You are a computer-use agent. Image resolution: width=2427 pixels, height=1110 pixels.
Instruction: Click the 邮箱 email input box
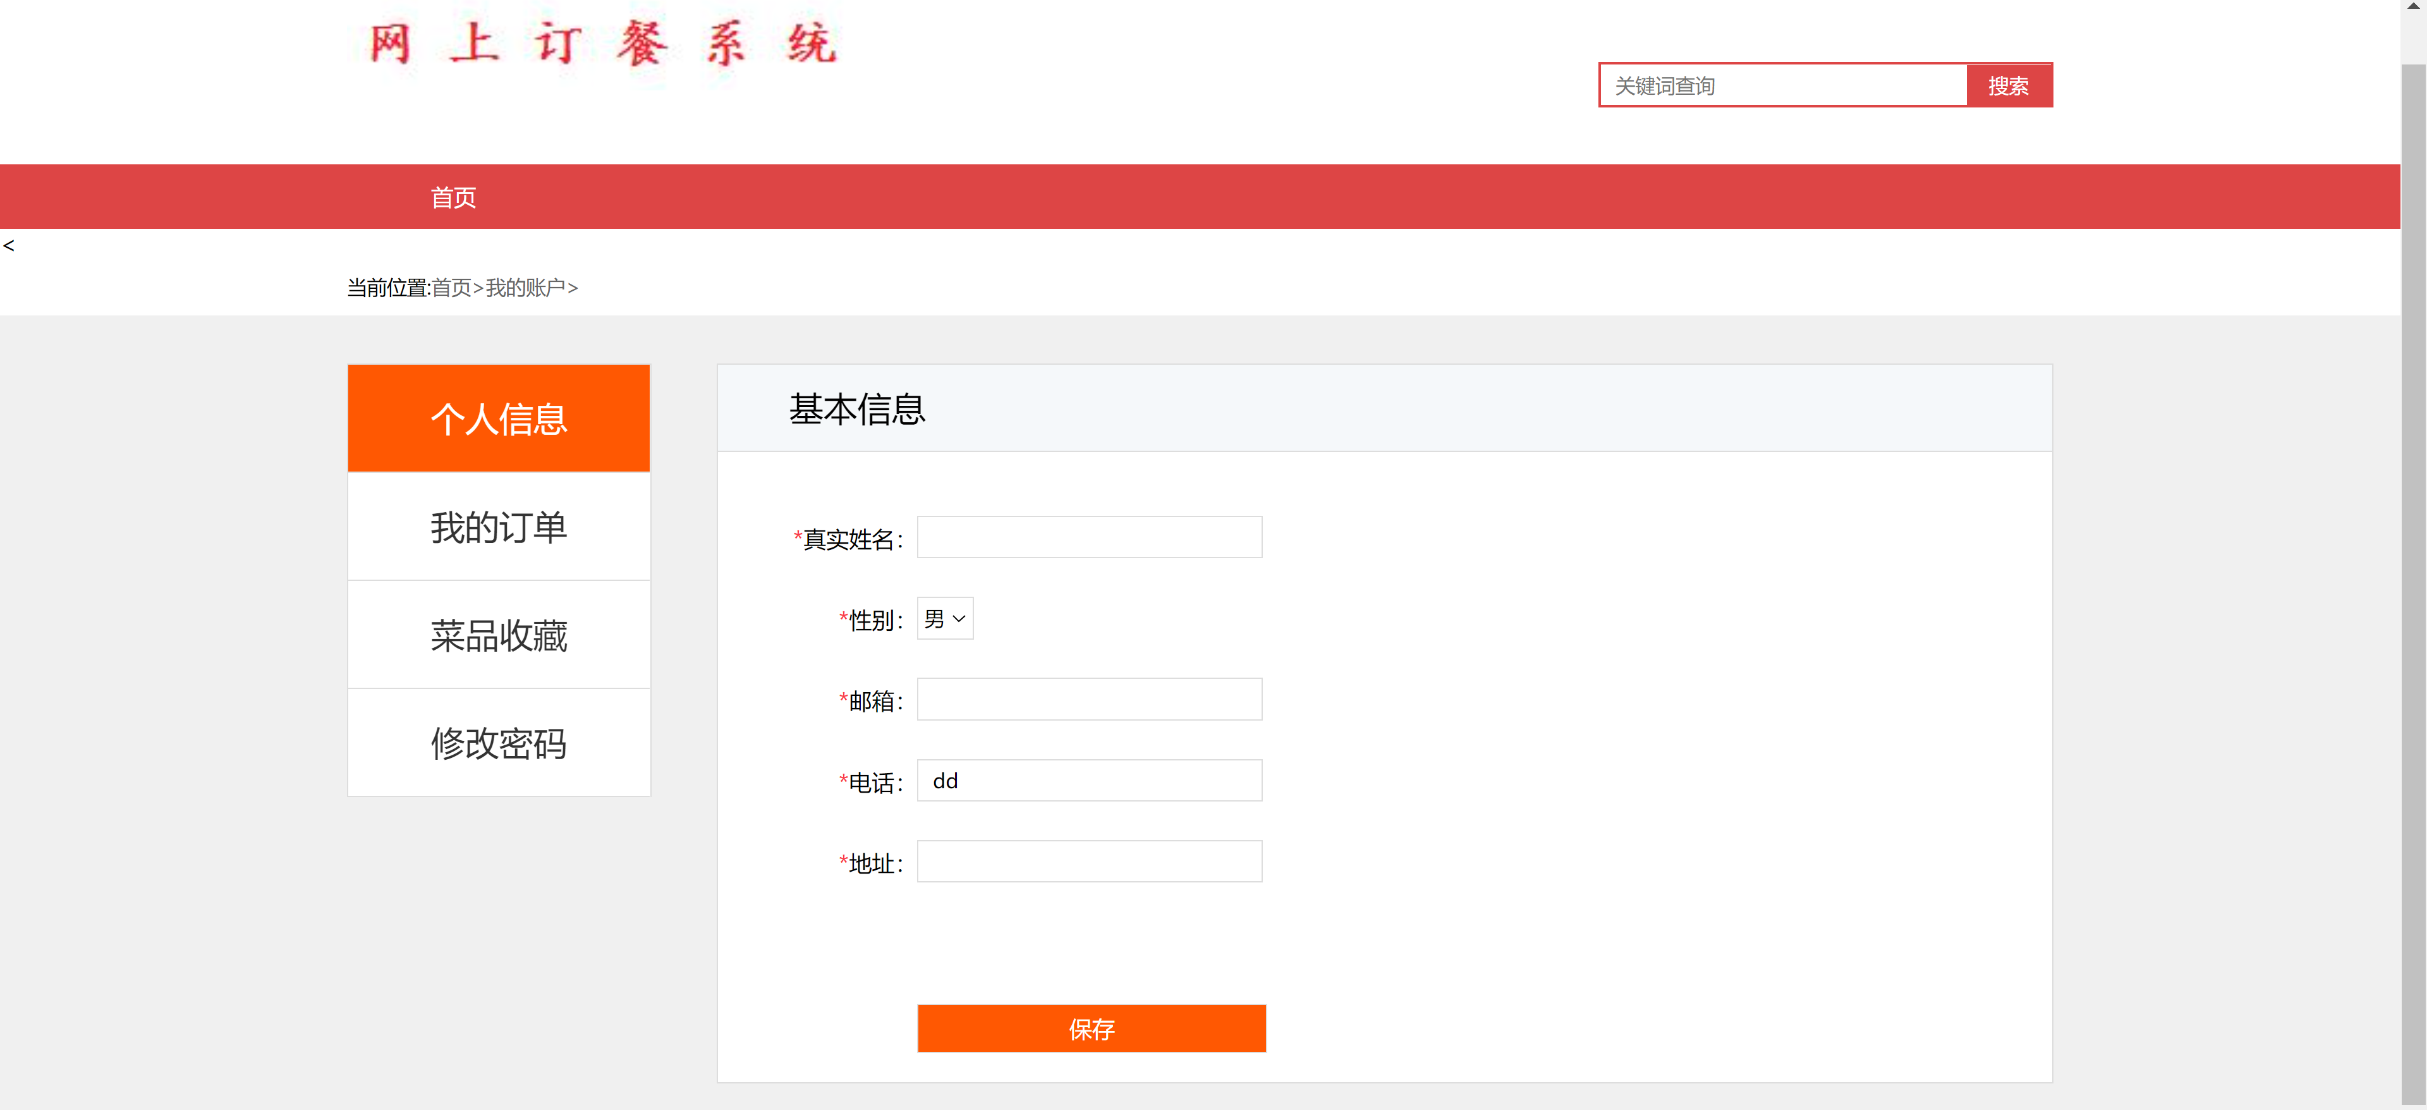(1088, 699)
